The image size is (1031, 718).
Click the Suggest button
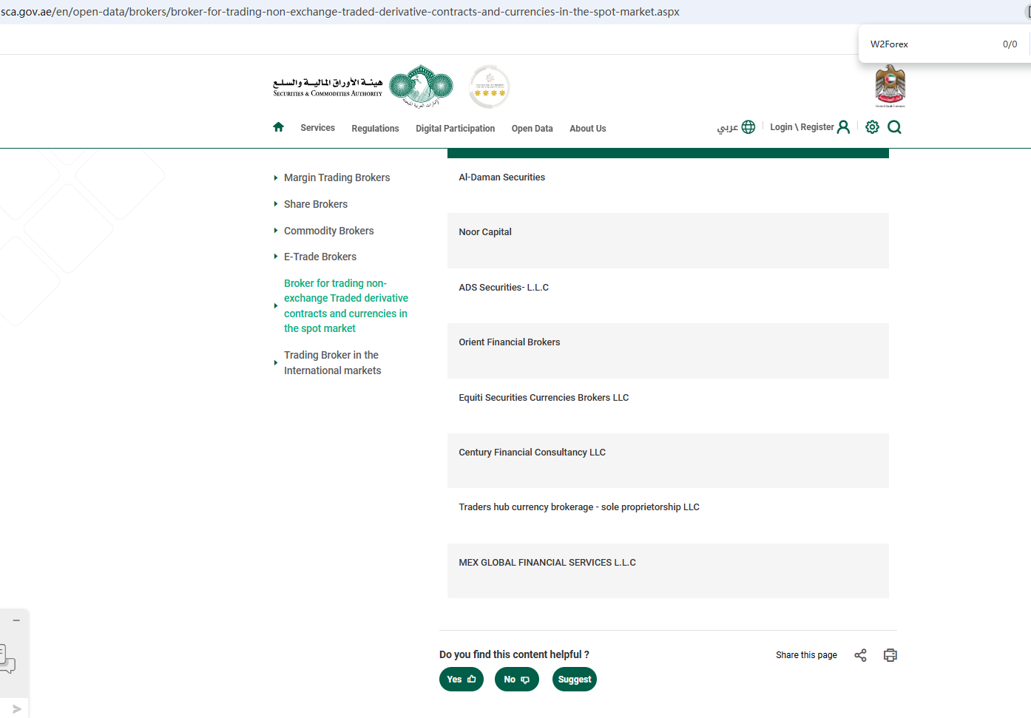point(575,680)
